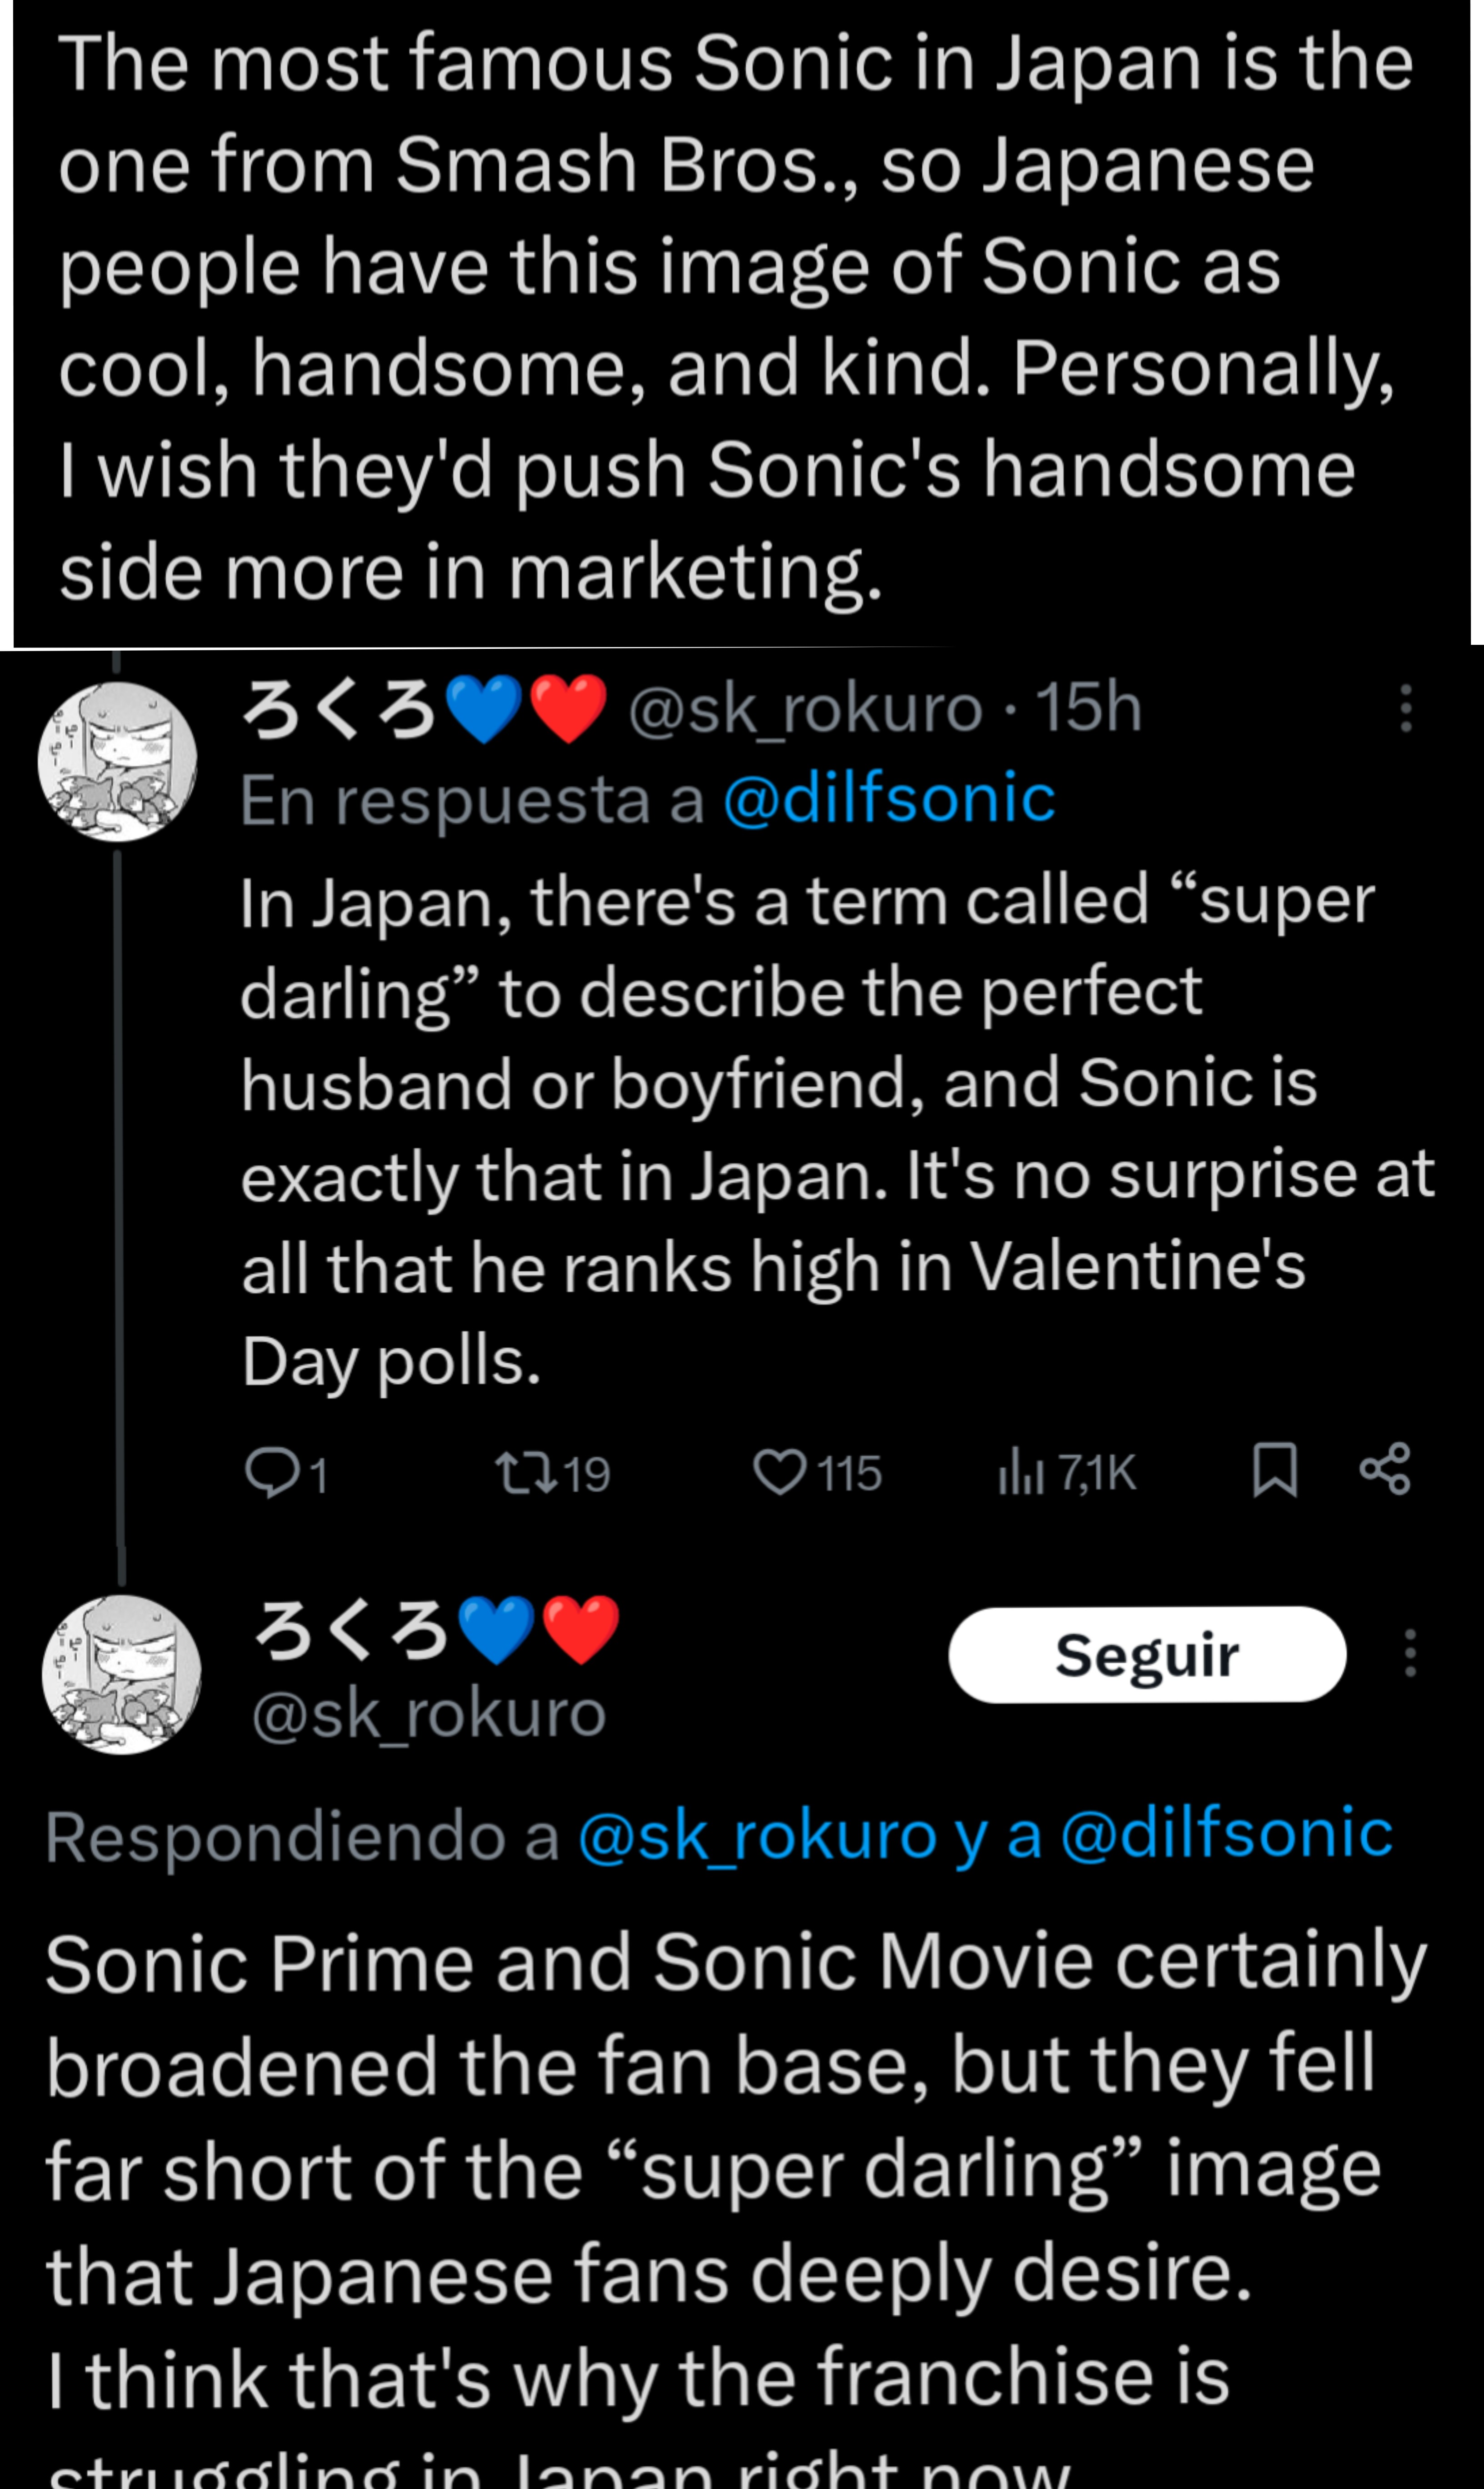The image size is (1484, 2489).
Task: Tap the ろくろ name beside Seguir button
Action: 352,1630
